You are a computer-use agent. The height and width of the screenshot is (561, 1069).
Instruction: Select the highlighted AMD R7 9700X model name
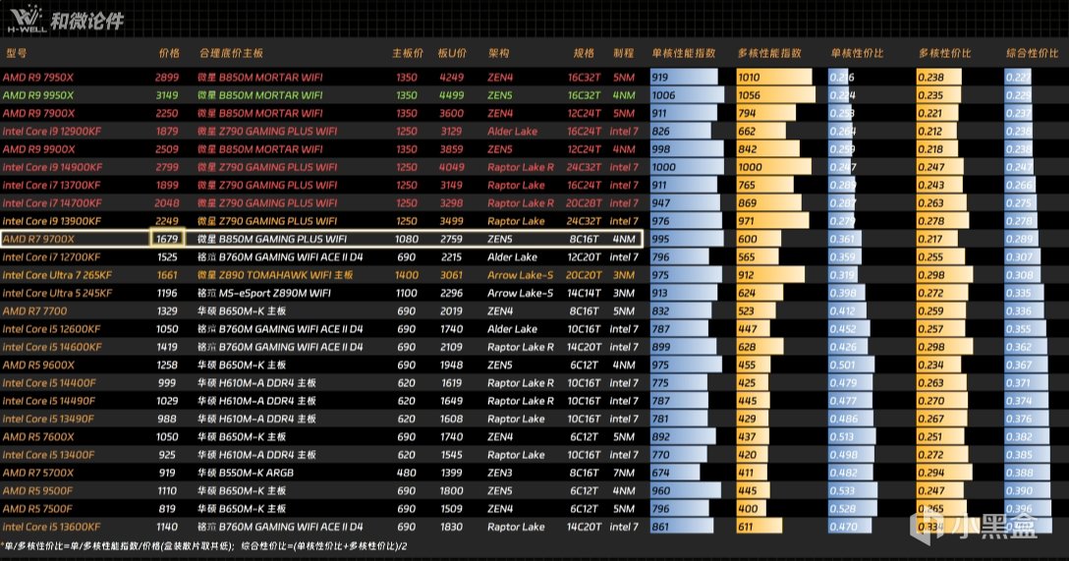pos(39,240)
